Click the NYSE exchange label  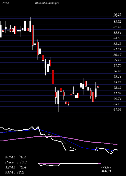click(x=6, y=3)
